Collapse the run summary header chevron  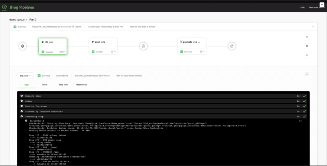tap(313, 26)
